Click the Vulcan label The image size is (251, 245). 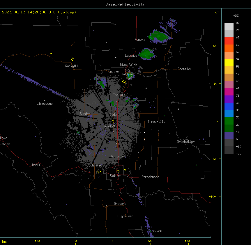coord(158,230)
